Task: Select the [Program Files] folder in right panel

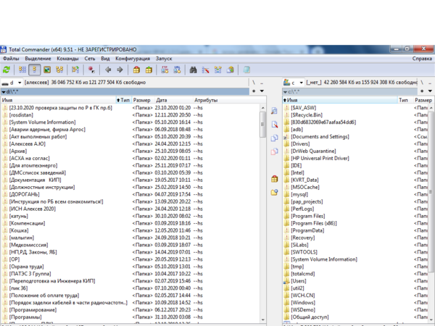Action: [308, 216]
